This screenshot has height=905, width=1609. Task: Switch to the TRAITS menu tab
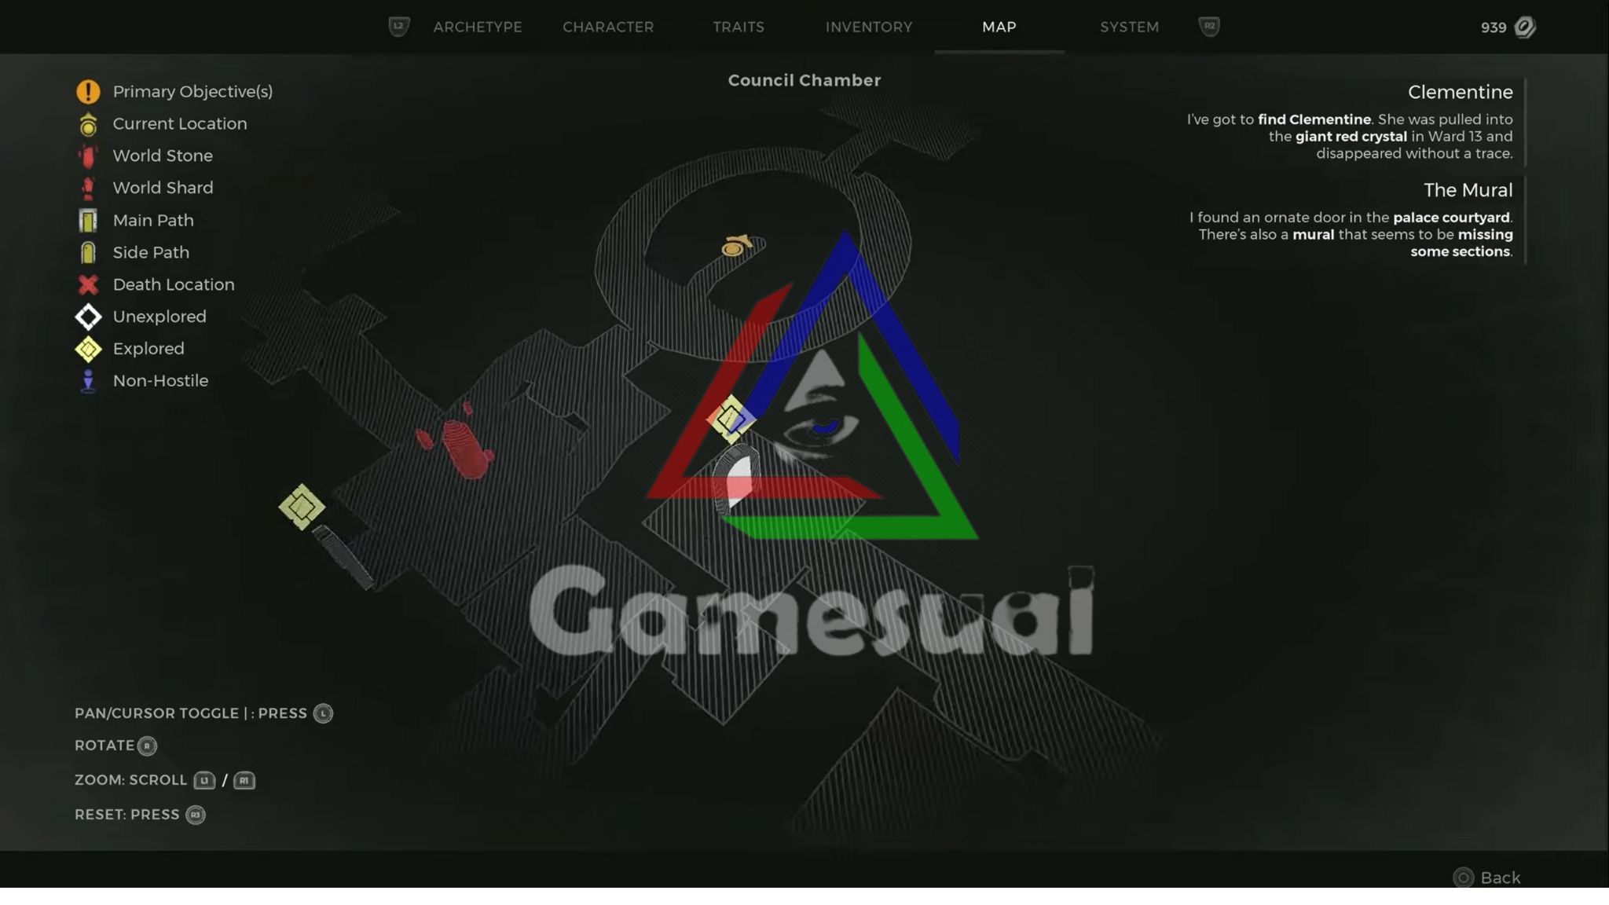point(739,27)
